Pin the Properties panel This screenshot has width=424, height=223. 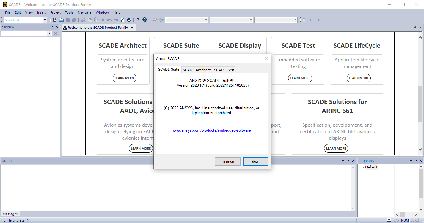coord(416,161)
